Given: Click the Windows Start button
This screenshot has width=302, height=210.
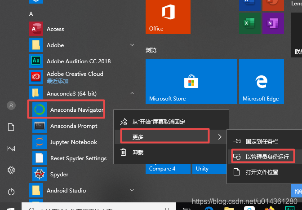Looking at the screenshot, I should (x=11, y=209).
